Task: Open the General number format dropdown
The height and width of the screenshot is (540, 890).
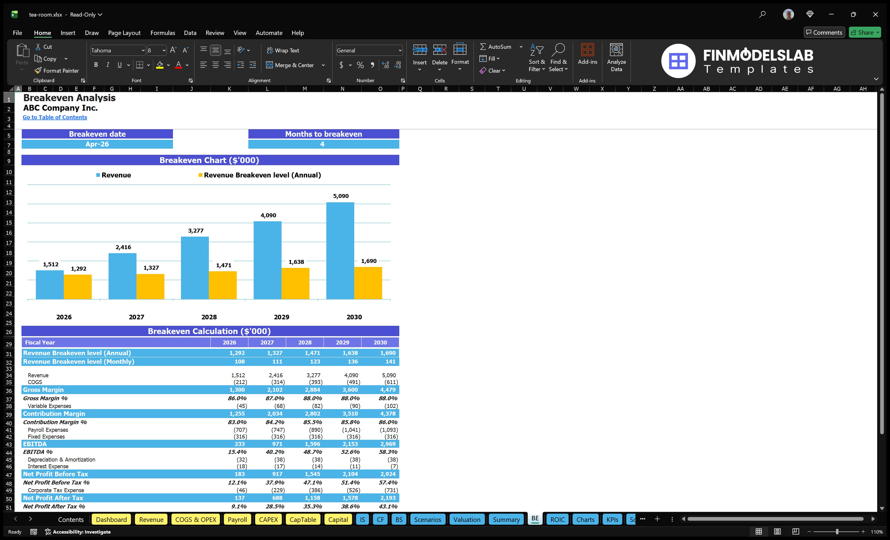Action: pos(400,50)
